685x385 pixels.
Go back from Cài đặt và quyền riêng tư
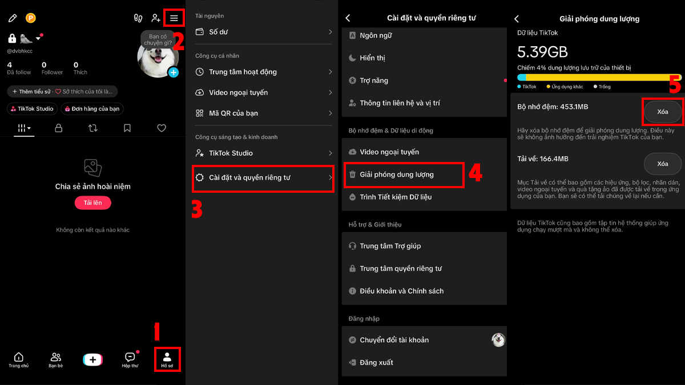[348, 18]
